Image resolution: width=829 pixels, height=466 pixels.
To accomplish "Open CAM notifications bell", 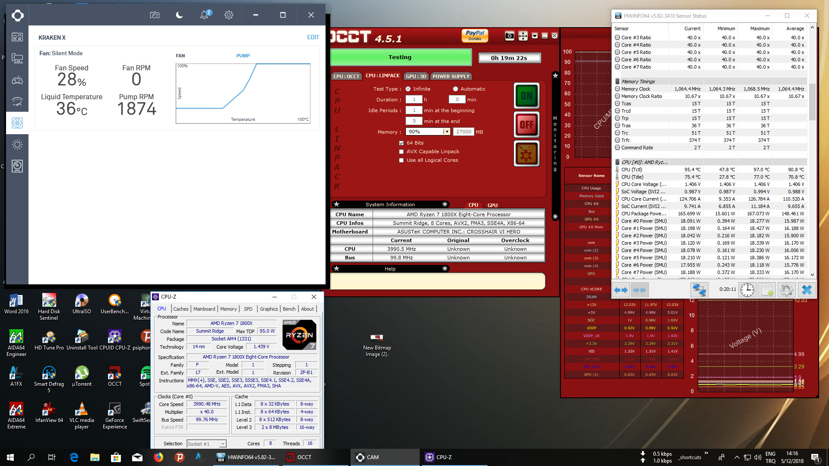I will click(204, 15).
